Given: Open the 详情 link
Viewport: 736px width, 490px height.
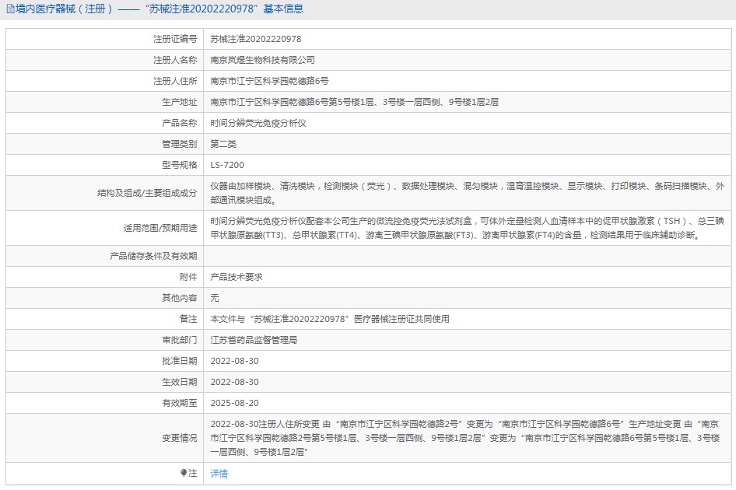Looking at the screenshot, I should tap(219, 474).
